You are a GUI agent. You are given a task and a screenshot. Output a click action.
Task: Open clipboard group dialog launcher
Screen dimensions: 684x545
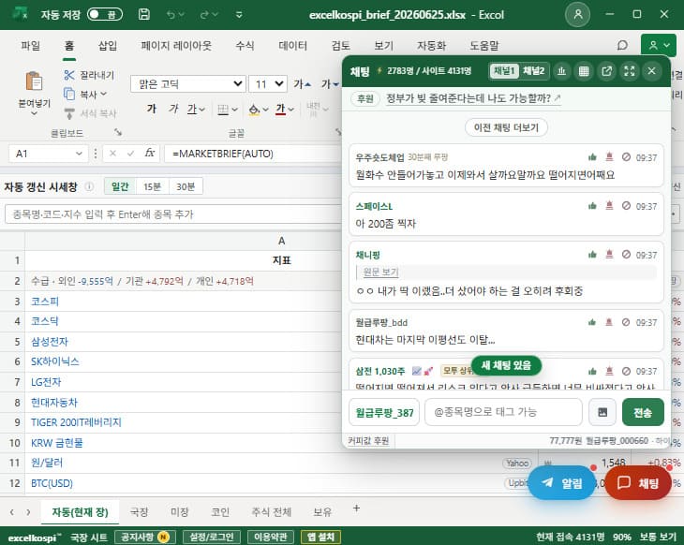118,132
